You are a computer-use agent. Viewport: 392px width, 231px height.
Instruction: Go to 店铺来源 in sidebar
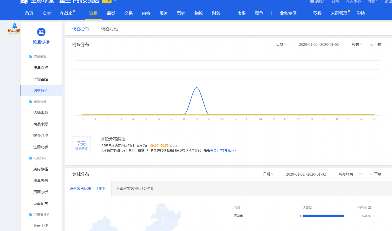point(41,113)
